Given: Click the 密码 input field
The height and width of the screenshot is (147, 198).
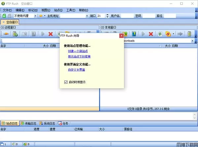Looking at the screenshot, I should click(148, 16).
